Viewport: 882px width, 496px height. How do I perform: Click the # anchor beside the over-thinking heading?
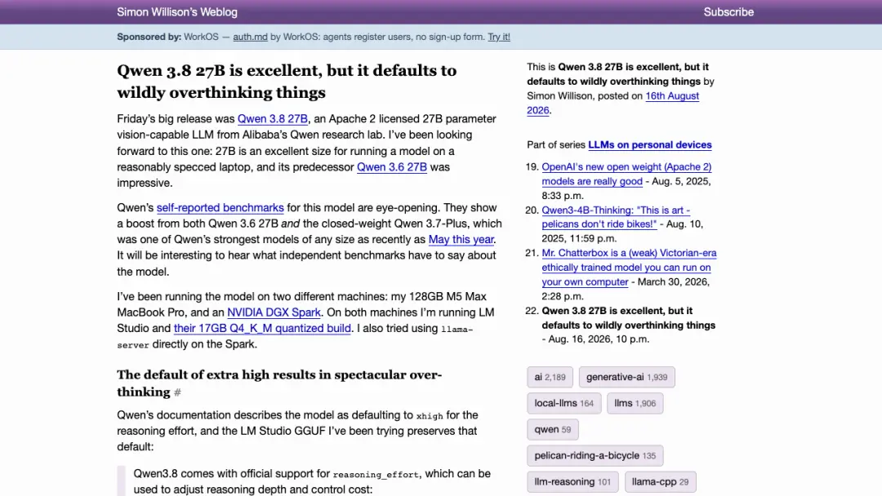click(177, 392)
